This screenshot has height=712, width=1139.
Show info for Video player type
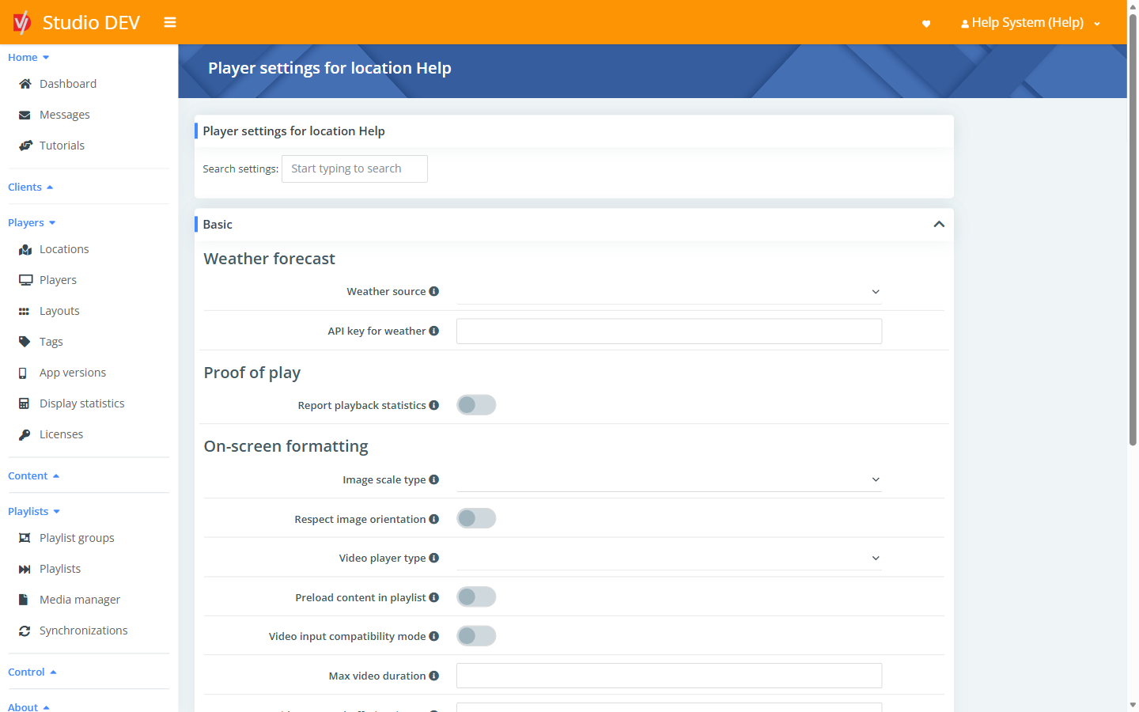[433, 558]
